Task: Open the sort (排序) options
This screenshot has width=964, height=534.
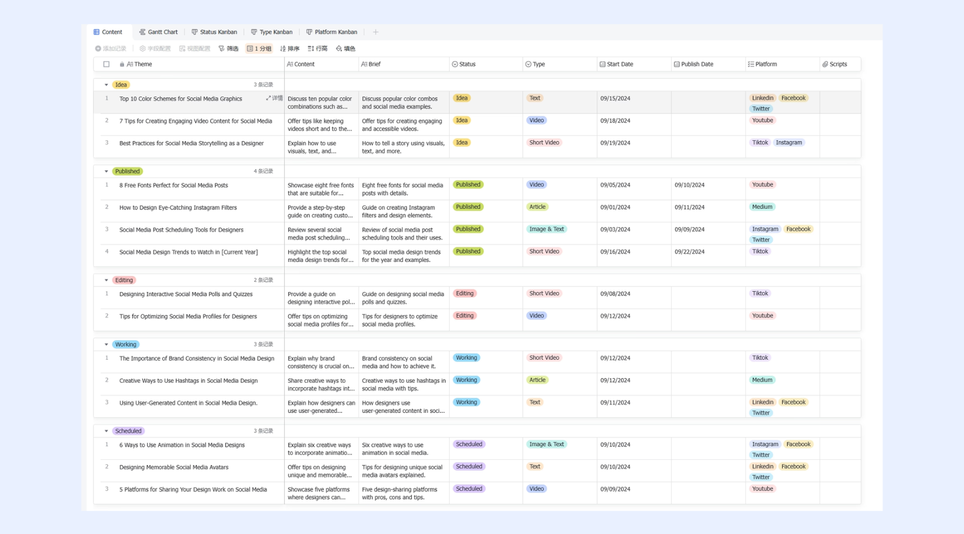Action: pyautogui.click(x=290, y=49)
